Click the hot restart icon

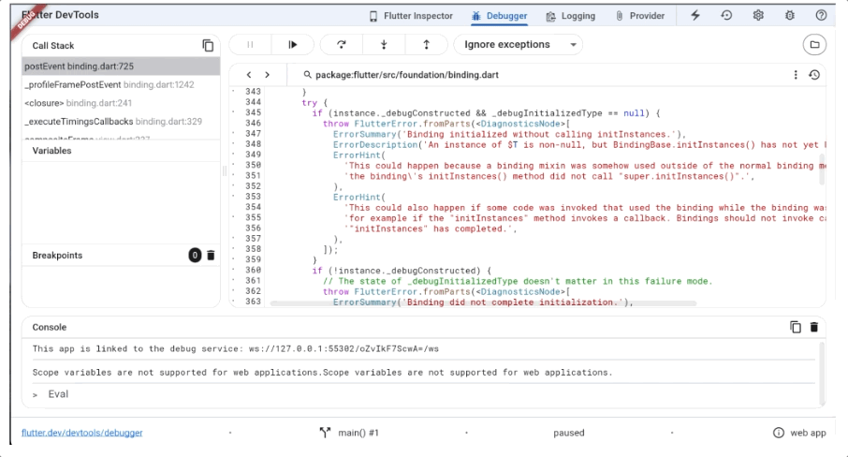(726, 16)
